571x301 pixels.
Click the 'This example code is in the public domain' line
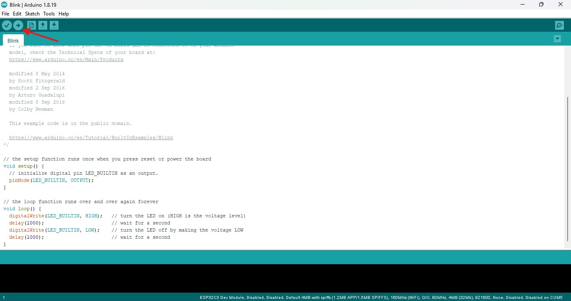tap(70, 123)
